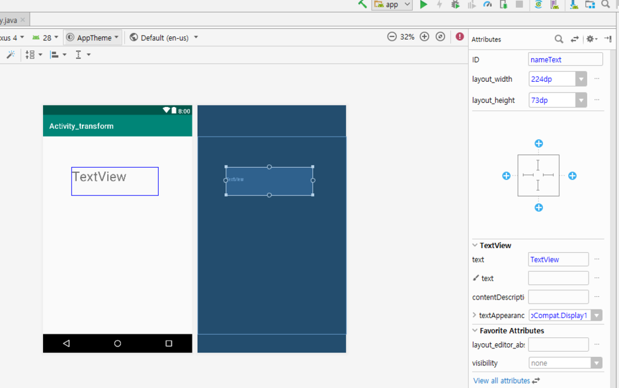Viewport: 619px width, 388px height.
Task: Click the contentDescription input field
Action: coord(558,297)
